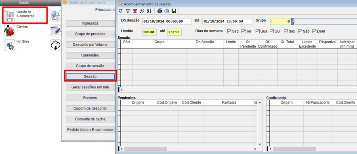The image size is (357, 154).
Task: Open the Grupo lookup button
Action: tap(292, 21)
